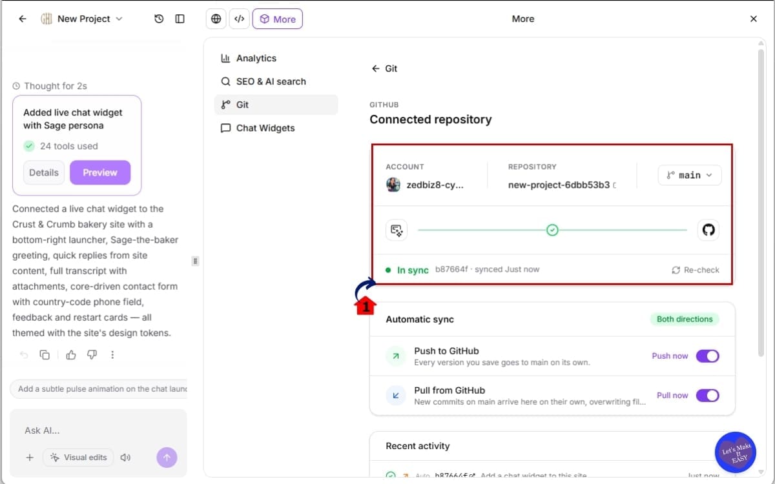This screenshot has width=775, height=484.
Task: Open repository new-project-6dbb53b3 external link icon
Action: pos(614,185)
